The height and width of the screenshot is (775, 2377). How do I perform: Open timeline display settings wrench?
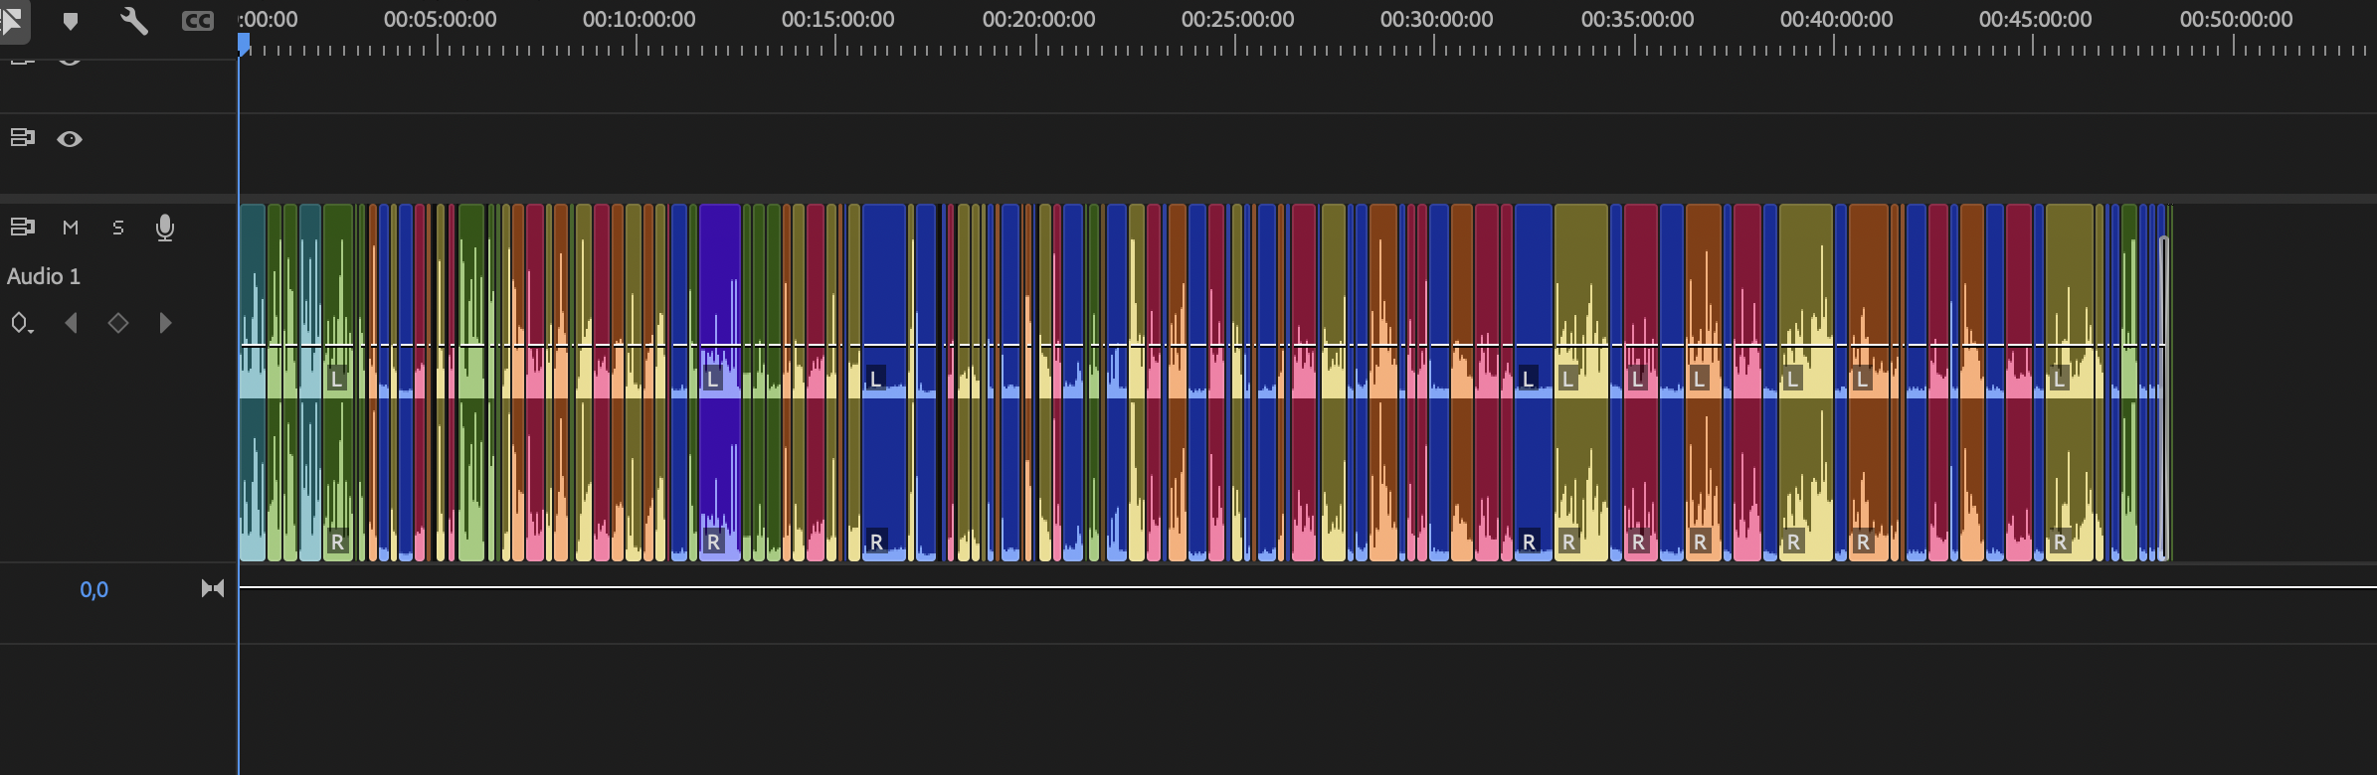point(133,21)
